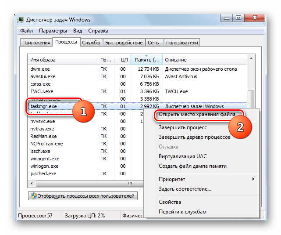Open the Файл menu
Screen dimensions: 281x235
(26, 31)
